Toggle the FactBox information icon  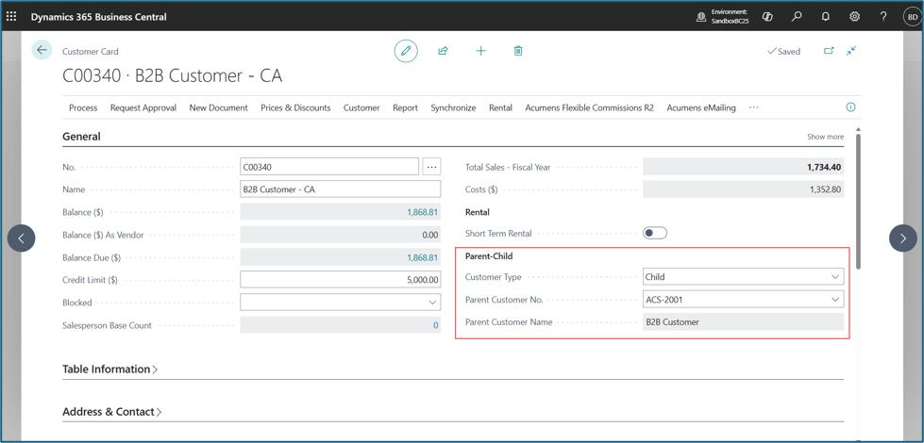click(x=850, y=107)
